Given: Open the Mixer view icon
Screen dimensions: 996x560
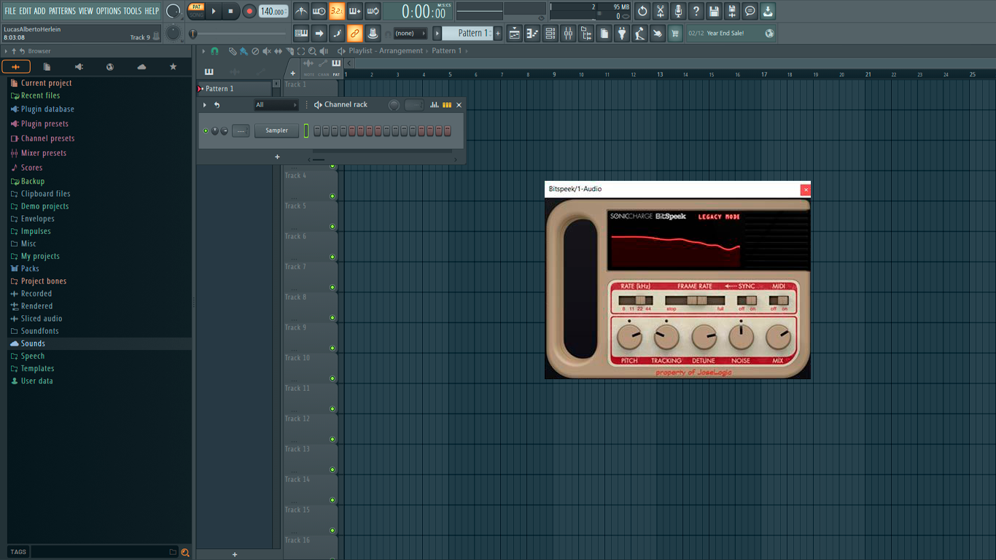Looking at the screenshot, I should point(568,33).
